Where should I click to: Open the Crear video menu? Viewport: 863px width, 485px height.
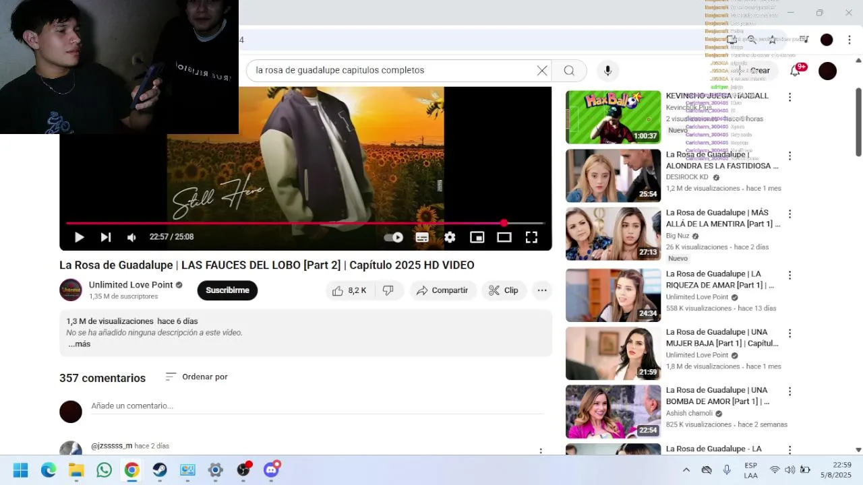point(755,71)
